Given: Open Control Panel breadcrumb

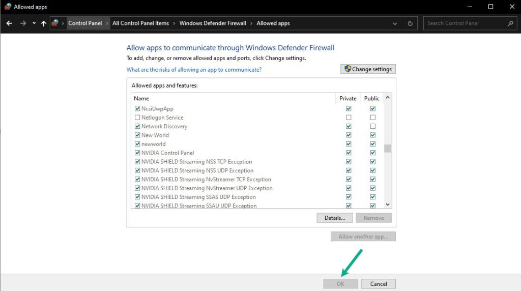Looking at the screenshot, I should [x=85, y=23].
